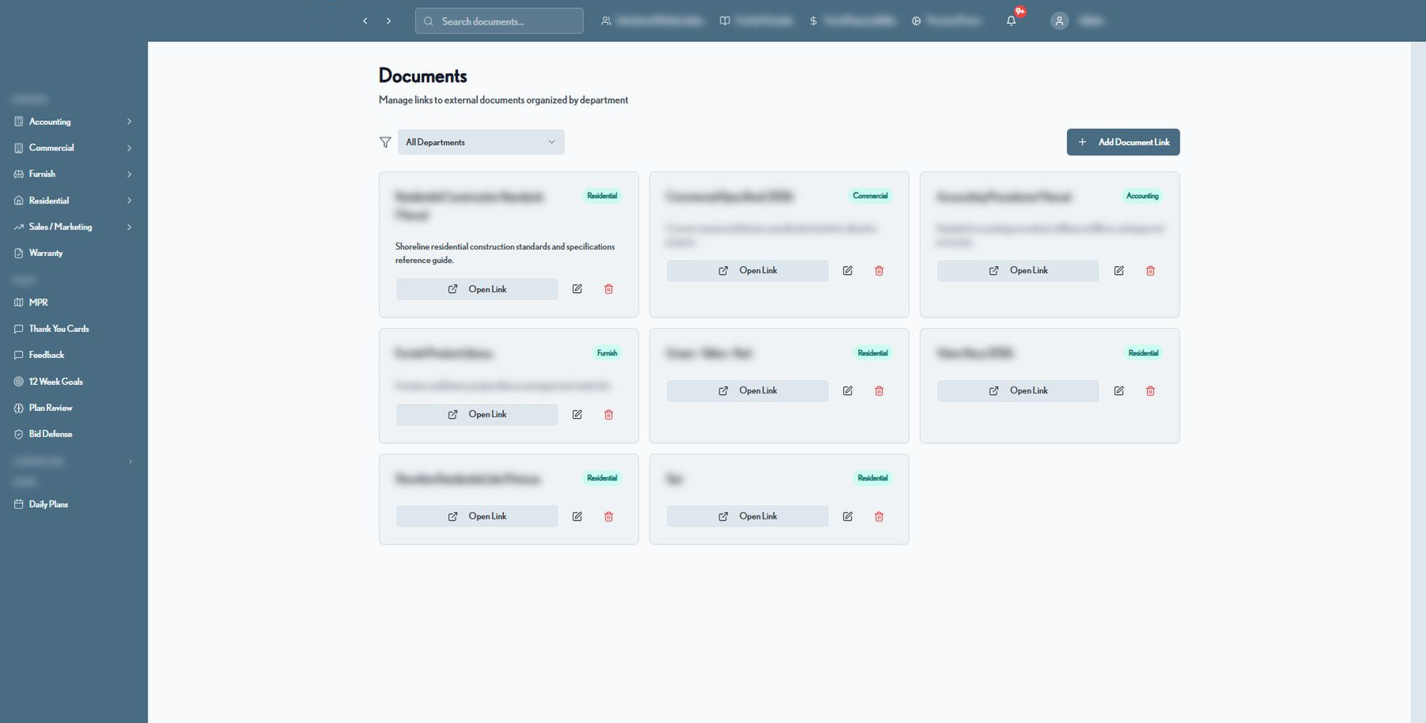
Task: Click the Feedback speech bubble icon
Action: [x=19, y=356]
